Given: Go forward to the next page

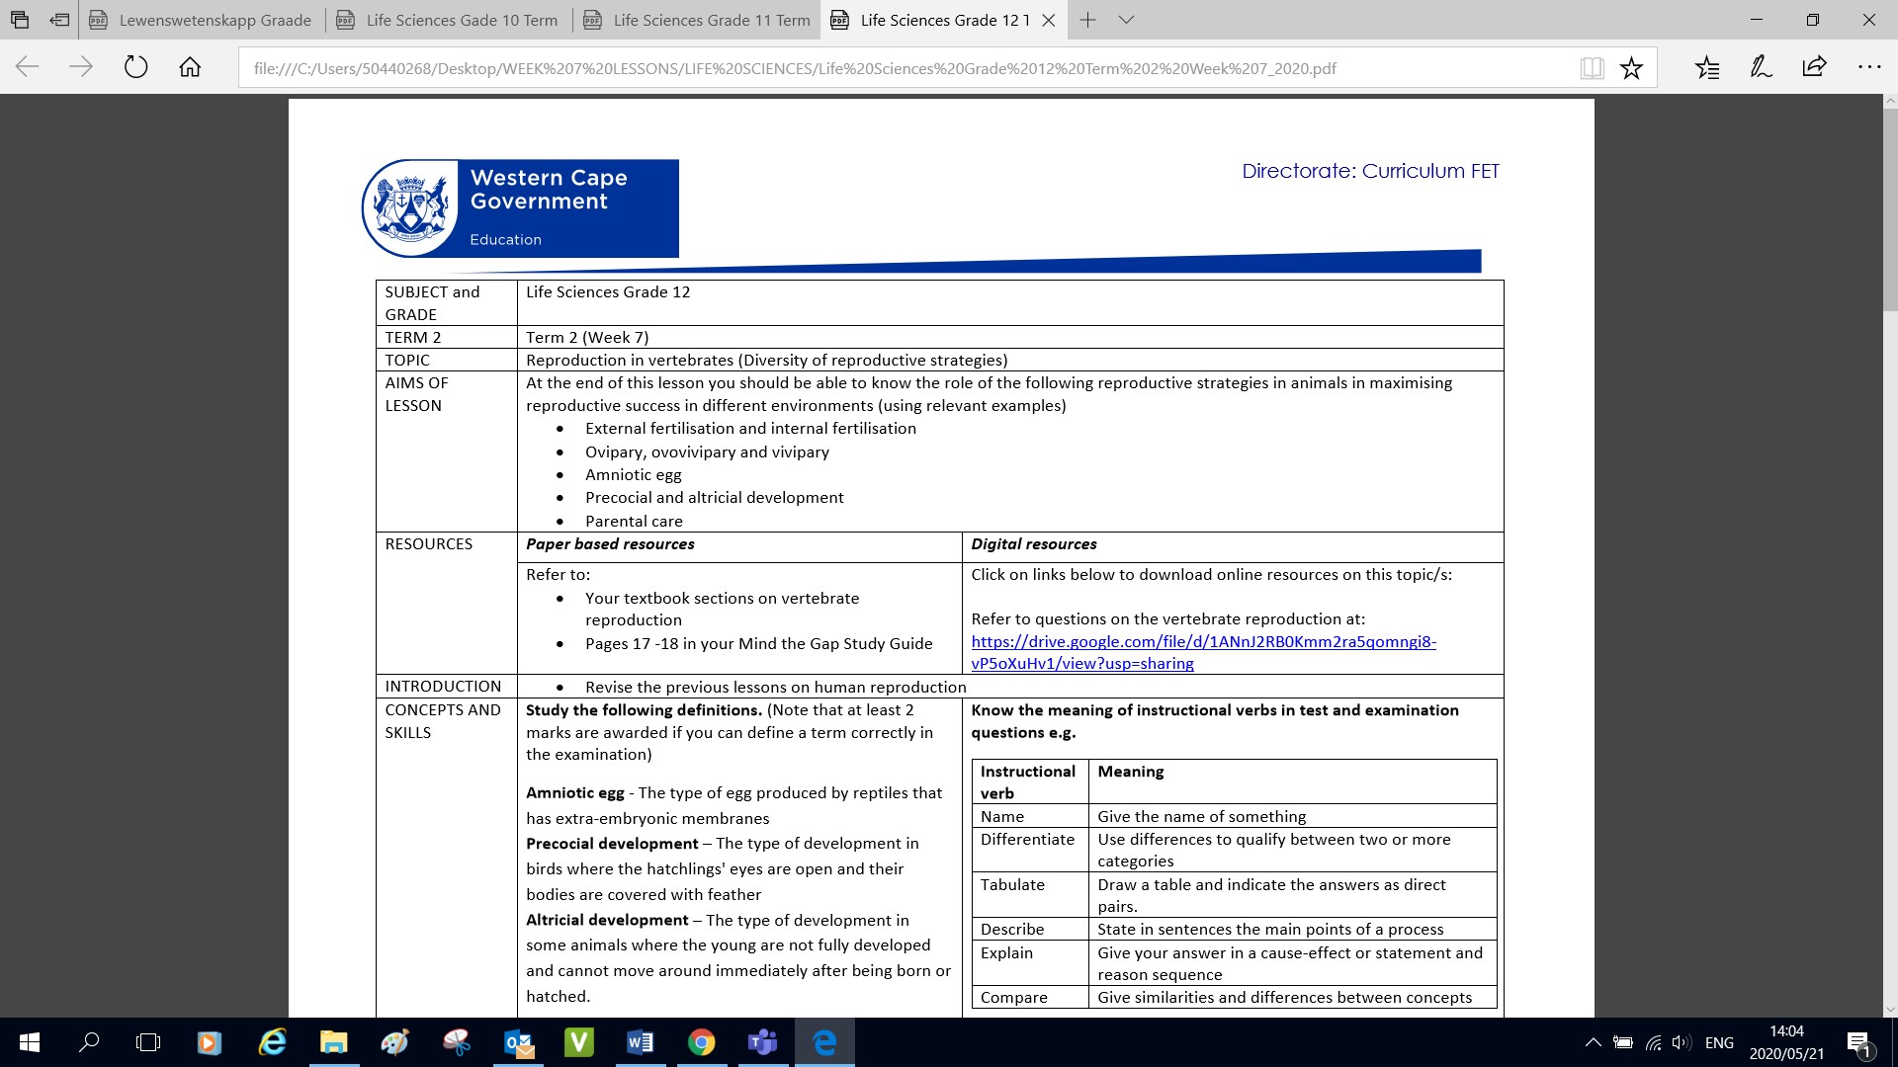Looking at the screenshot, I should 81,67.
